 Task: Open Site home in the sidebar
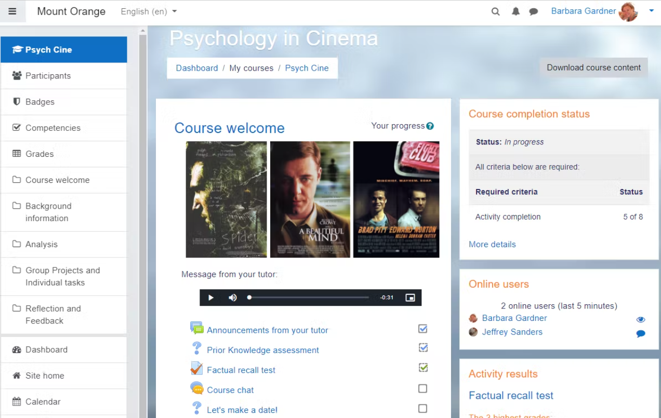pyautogui.click(x=64, y=375)
